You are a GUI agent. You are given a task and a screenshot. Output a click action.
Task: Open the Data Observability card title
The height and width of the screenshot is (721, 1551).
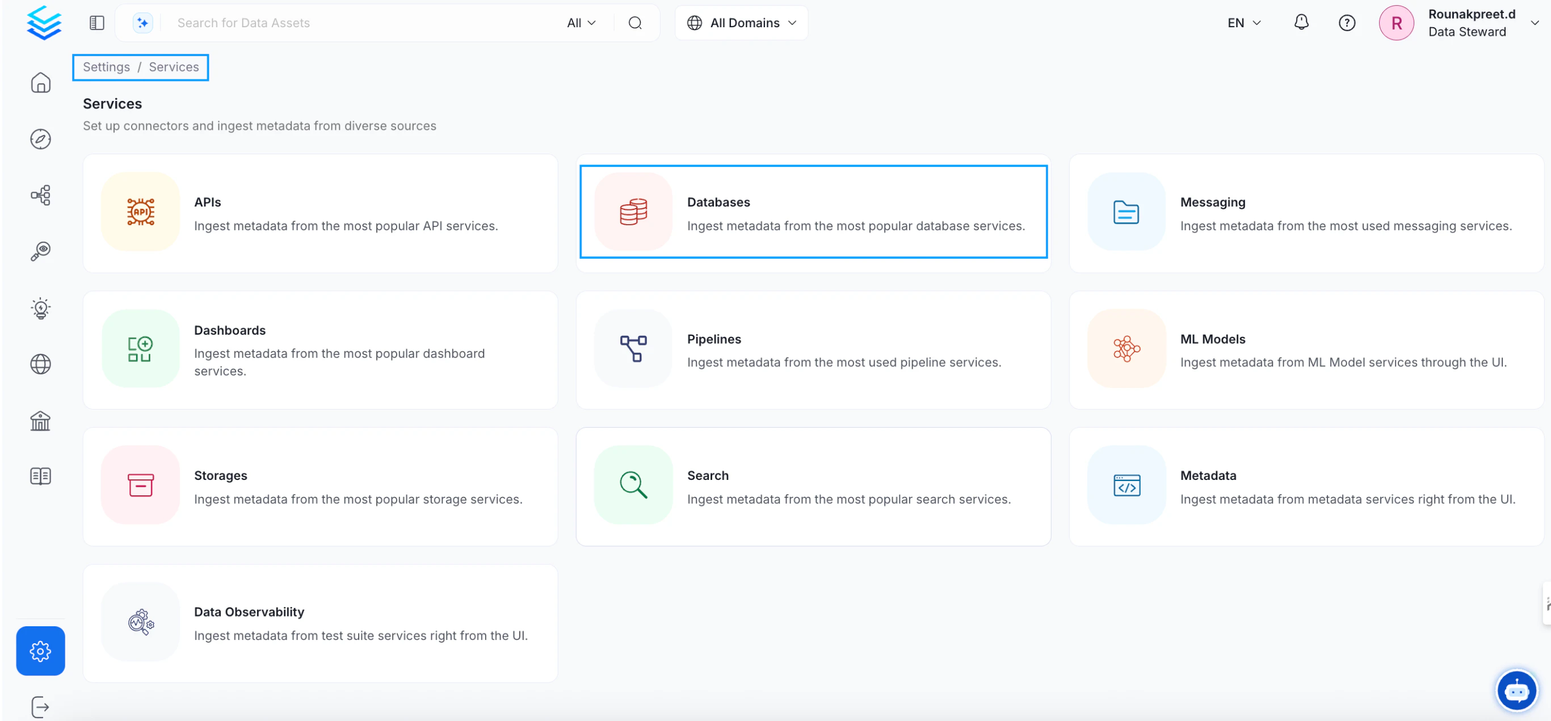click(249, 612)
